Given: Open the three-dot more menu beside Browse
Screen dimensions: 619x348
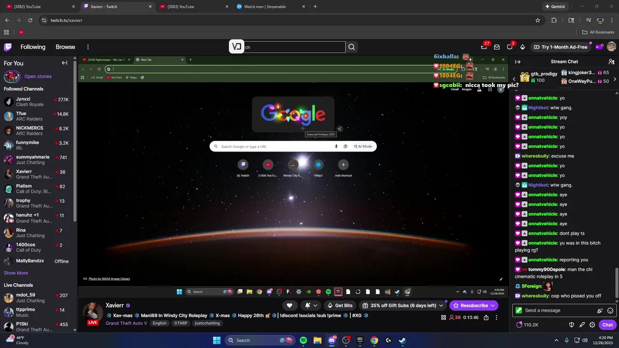Looking at the screenshot, I should coord(88,47).
